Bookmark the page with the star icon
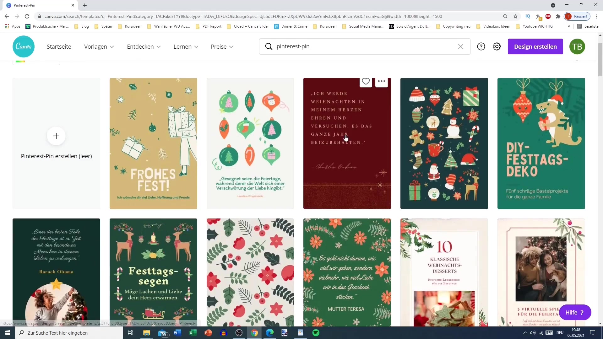The image size is (603, 339). click(515, 16)
